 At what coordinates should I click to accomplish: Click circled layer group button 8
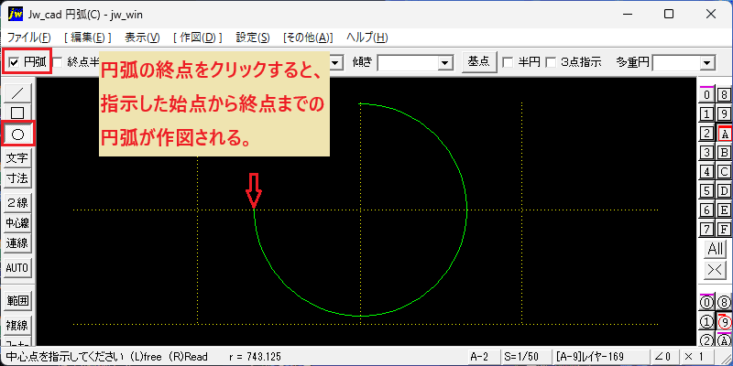[724, 302]
